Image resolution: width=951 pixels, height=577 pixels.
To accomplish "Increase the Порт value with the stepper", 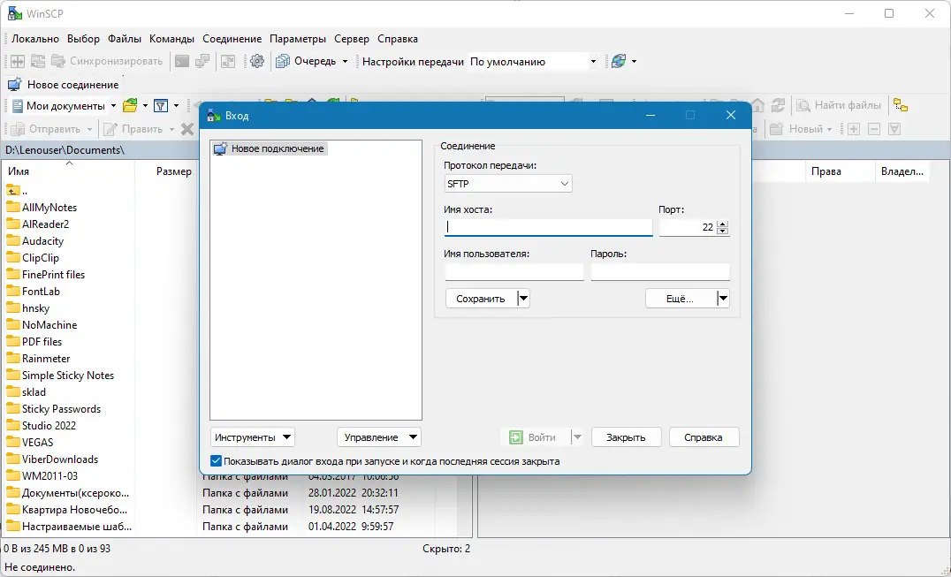I will click(x=723, y=223).
